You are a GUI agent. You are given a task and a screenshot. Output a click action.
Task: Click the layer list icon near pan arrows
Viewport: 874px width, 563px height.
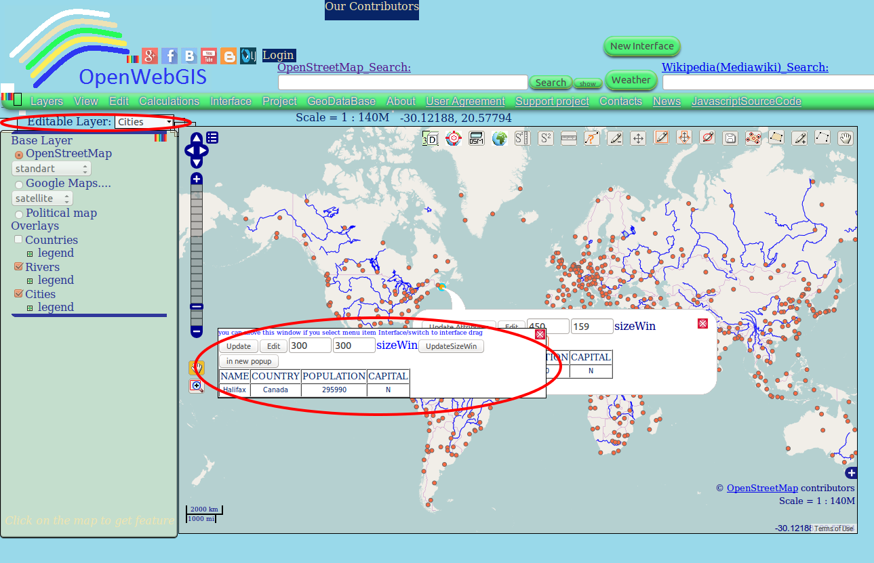[x=212, y=138]
